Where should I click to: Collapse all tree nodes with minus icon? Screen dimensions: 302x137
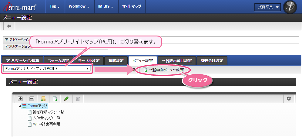(x=32, y=99)
